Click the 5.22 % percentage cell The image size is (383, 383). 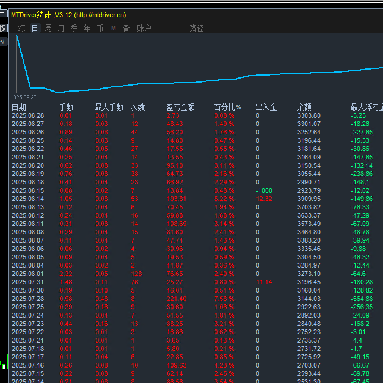point(224,199)
